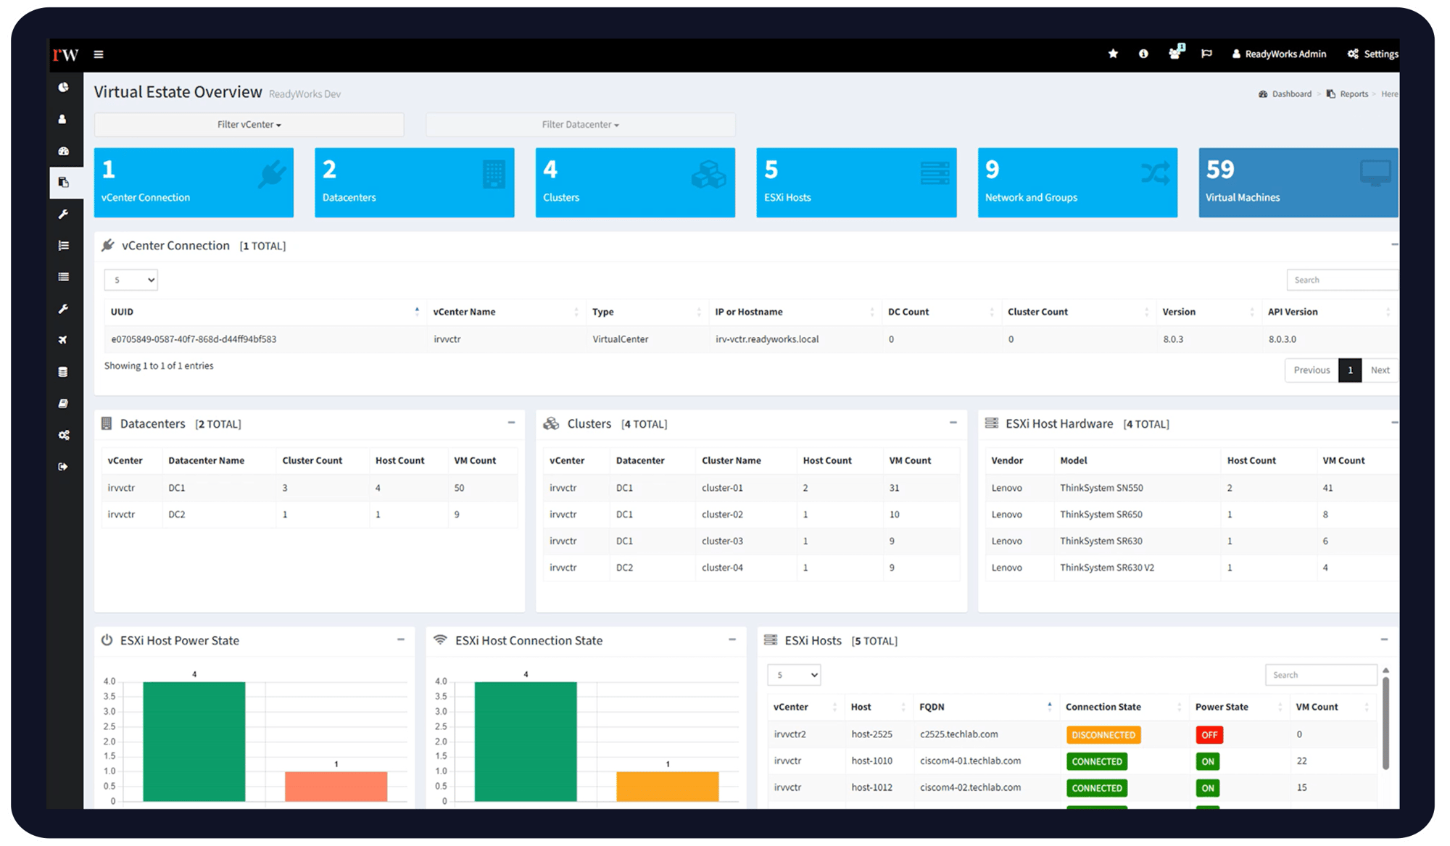Open the user profile sidebar icon
Image resolution: width=1450 pixels, height=846 pixels.
click(63, 119)
